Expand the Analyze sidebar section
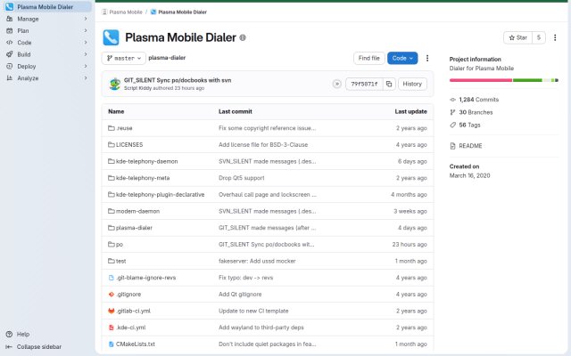The image size is (571, 356). point(47,78)
